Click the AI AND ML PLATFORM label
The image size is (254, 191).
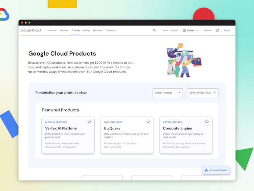click(56, 122)
